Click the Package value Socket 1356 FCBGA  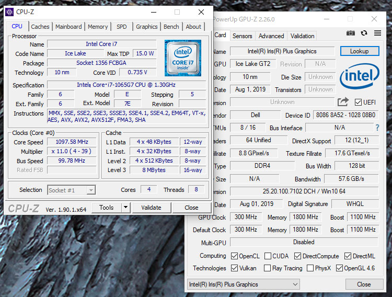(x=101, y=63)
